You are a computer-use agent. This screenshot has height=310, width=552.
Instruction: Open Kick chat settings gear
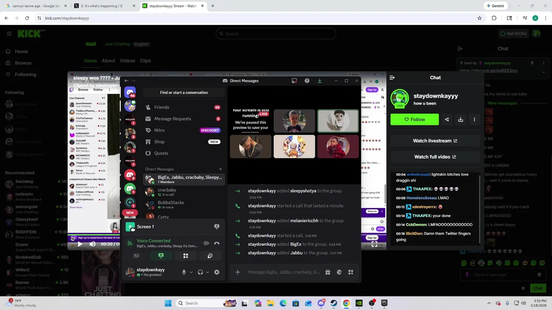pyautogui.click(x=523, y=288)
